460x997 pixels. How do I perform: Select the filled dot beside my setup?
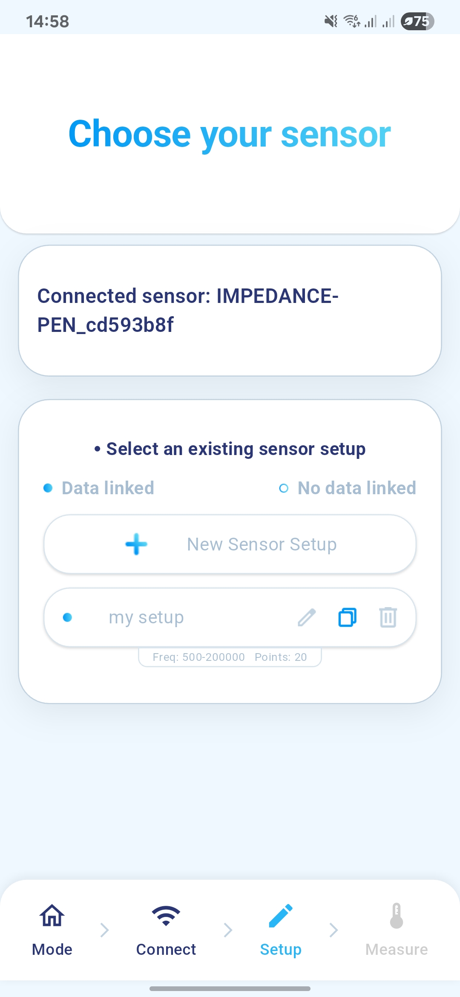click(67, 617)
